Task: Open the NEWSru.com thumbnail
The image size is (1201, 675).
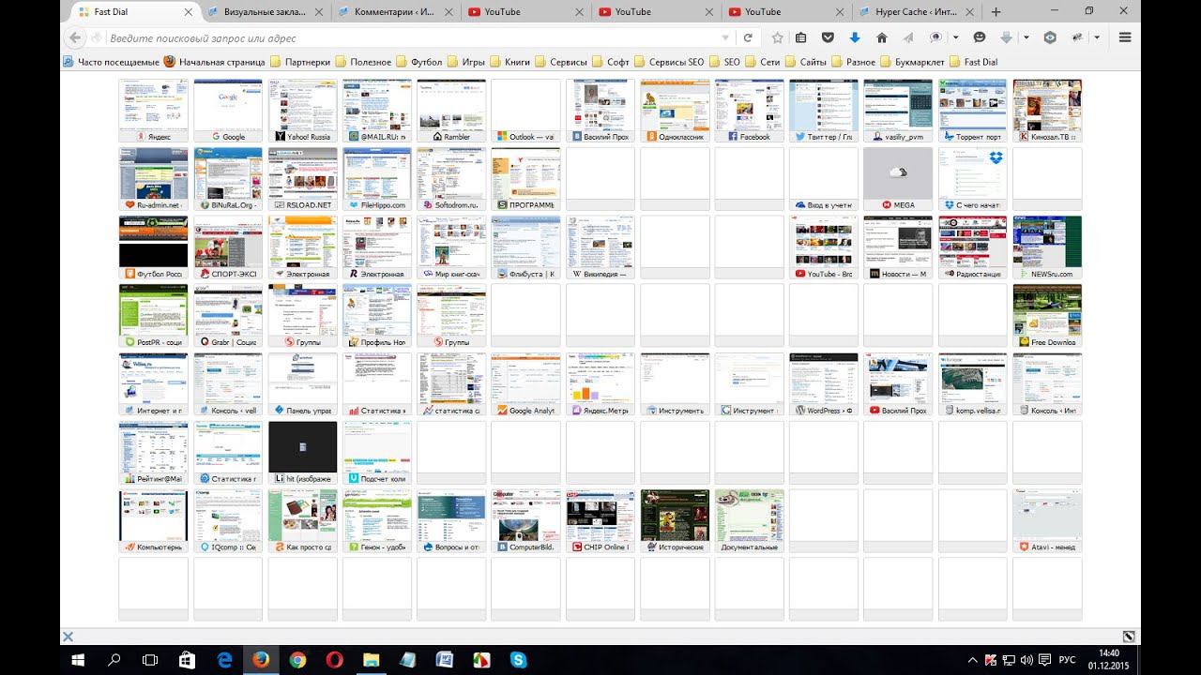Action: [1047, 247]
